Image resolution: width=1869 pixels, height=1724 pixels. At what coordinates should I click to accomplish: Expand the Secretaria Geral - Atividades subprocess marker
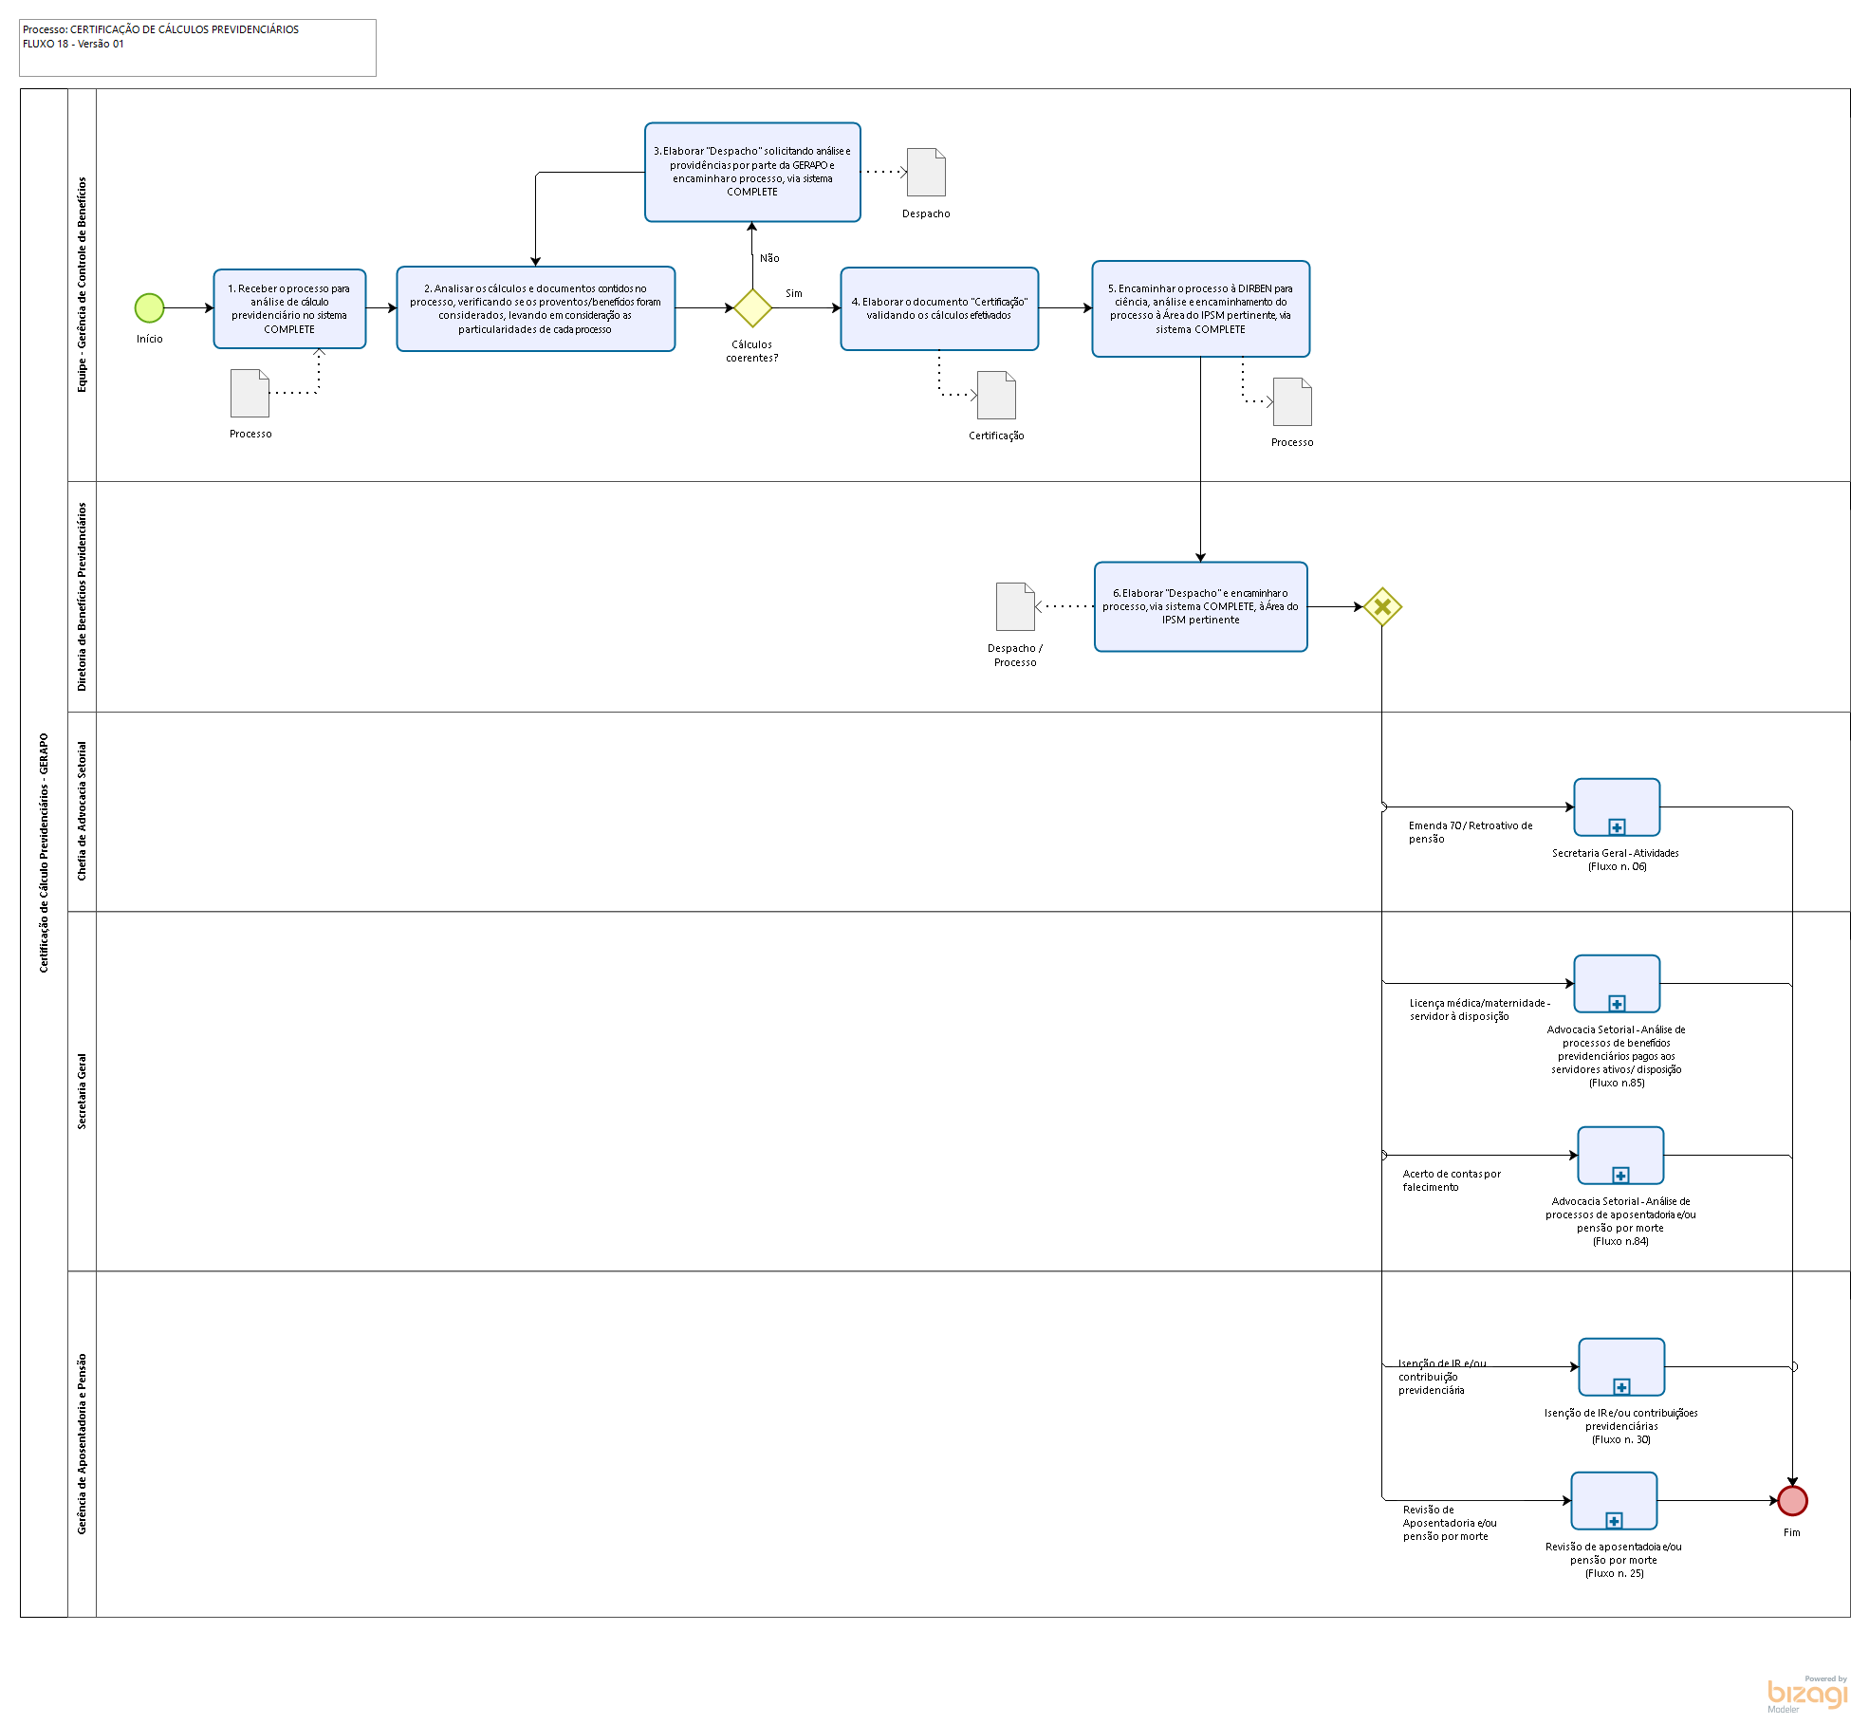[x=1617, y=827]
